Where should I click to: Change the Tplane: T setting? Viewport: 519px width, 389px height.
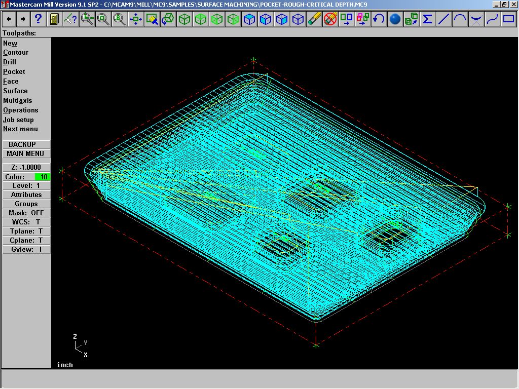point(26,231)
